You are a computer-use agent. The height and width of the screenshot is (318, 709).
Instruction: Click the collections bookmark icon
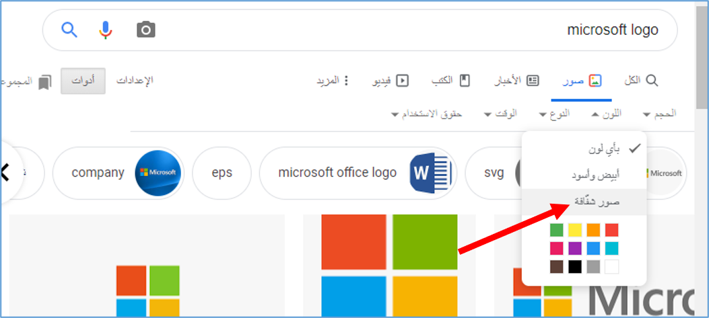(x=44, y=82)
